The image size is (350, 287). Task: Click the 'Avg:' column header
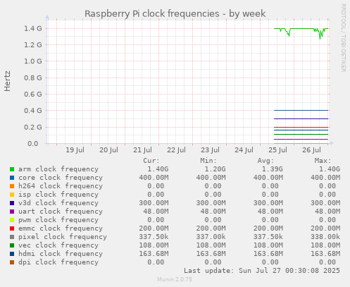coord(265,161)
